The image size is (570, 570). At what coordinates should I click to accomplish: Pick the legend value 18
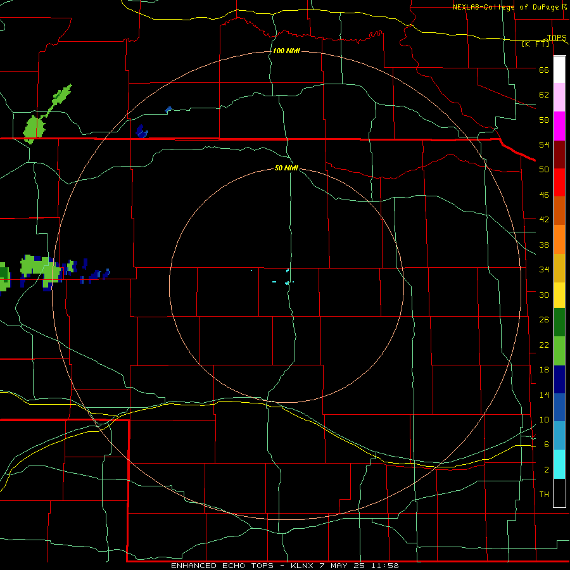tap(544, 370)
